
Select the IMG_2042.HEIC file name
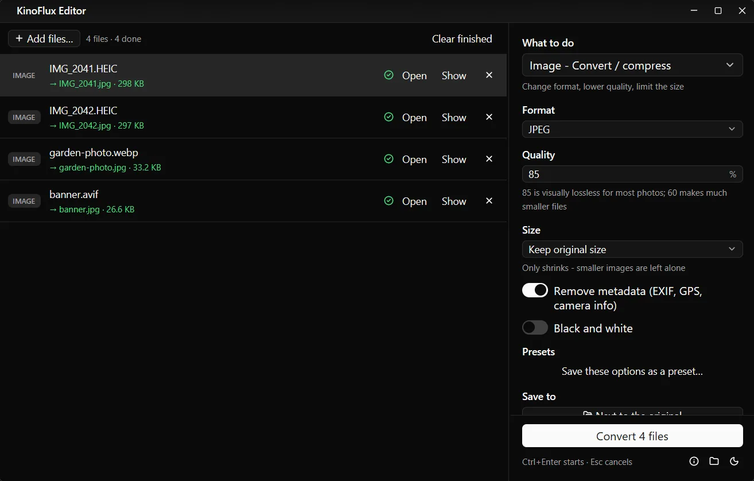tap(83, 111)
